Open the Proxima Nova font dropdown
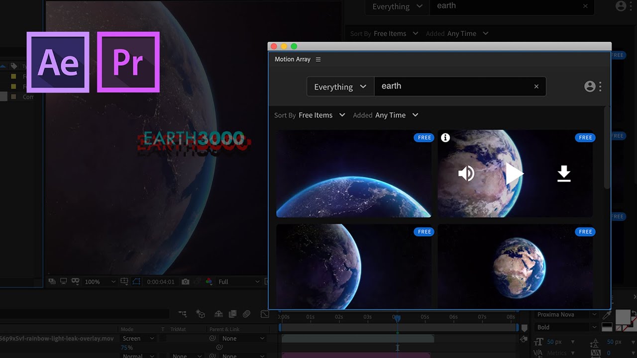Screen dimensions: 637x358 pyautogui.click(x=566, y=315)
